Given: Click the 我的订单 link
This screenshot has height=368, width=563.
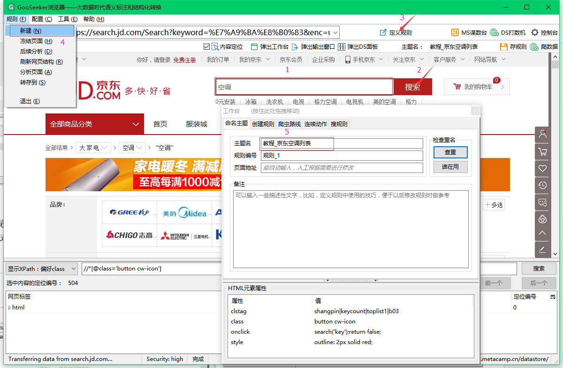Looking at the screenshot, I should (218, 60).
